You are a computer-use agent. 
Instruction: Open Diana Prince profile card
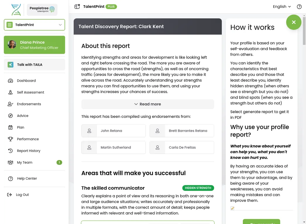point(34,45)
